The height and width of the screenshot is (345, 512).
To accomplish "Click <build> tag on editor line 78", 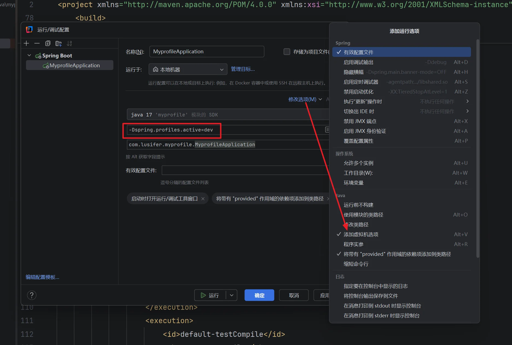I will (91, 18).
